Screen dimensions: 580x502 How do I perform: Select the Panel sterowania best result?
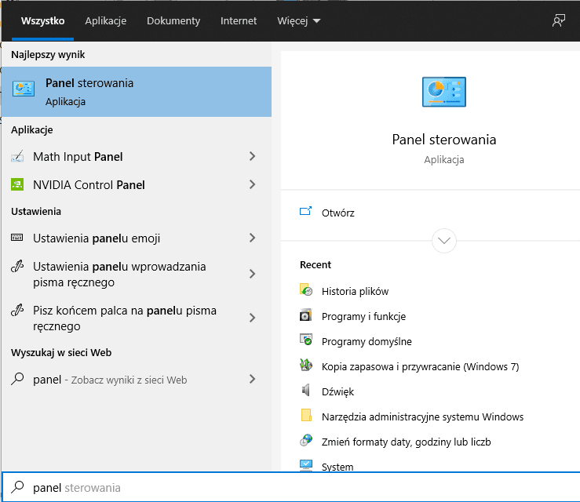click(x=137, y=92)
